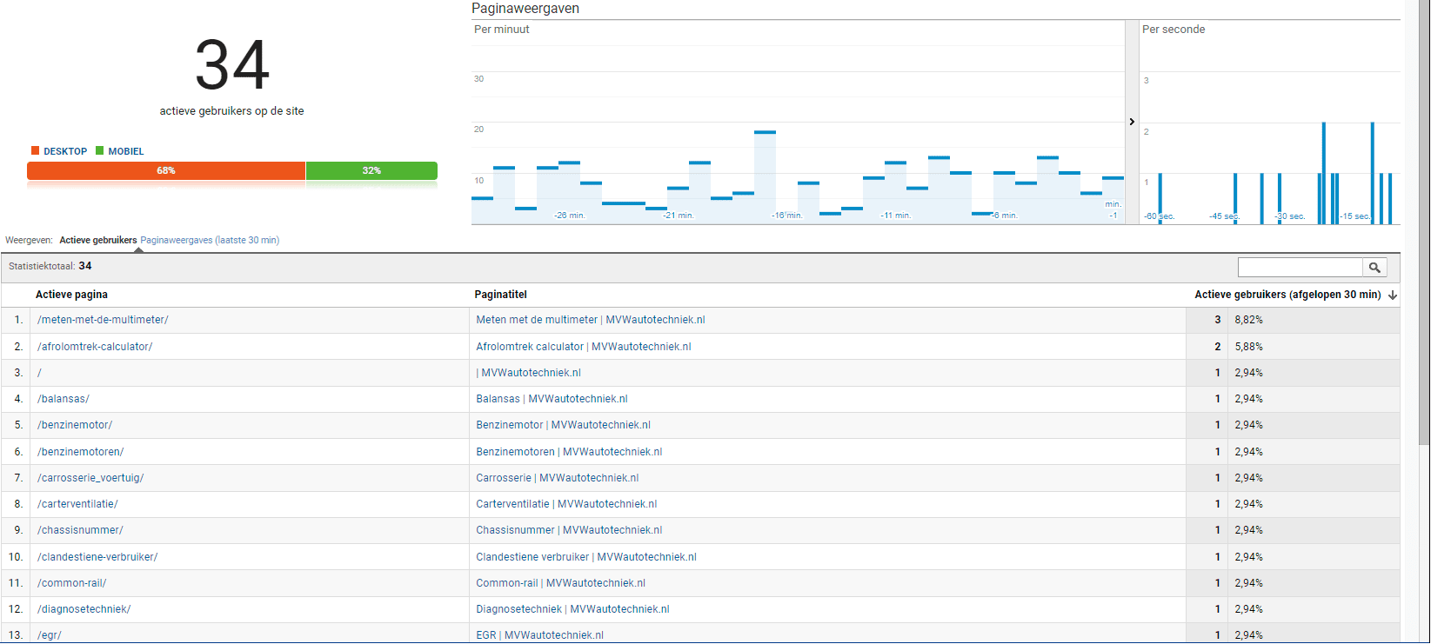Switch to Paginaweergaves (laatste 30 min) view
This screenshot has height=644, width=1431.
click(x=210, y=241)
